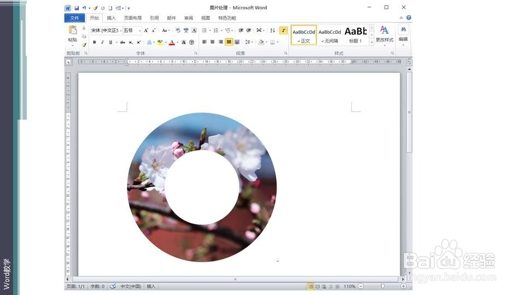This screenshot has height=295, width=525.
Task: Toggle Italic formatting
Action: point(102,42)
